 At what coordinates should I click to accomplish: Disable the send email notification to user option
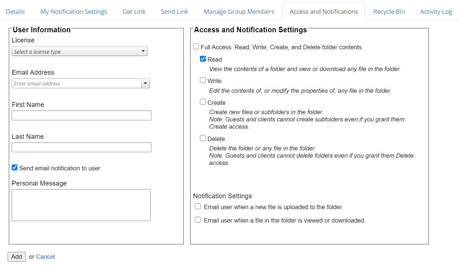14,167
